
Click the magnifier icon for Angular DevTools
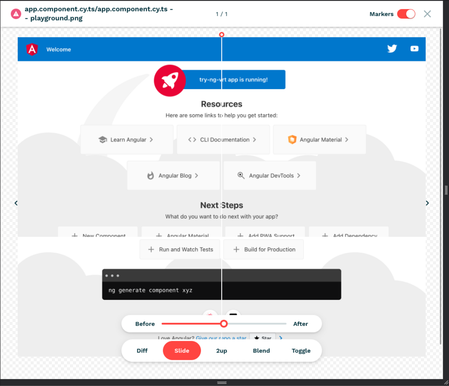[241, 175]
